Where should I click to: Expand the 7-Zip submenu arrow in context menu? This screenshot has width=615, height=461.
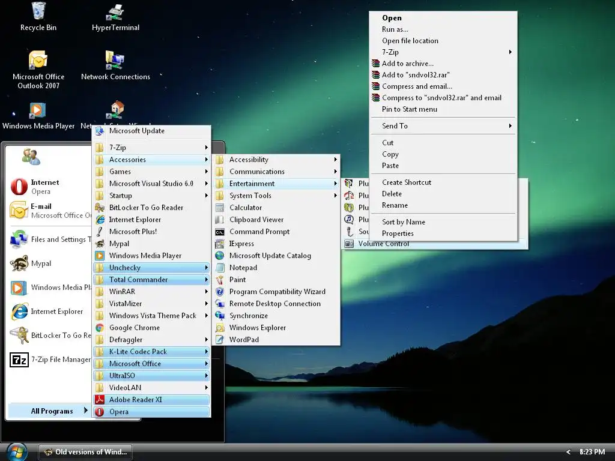click(x=510, y=52)
